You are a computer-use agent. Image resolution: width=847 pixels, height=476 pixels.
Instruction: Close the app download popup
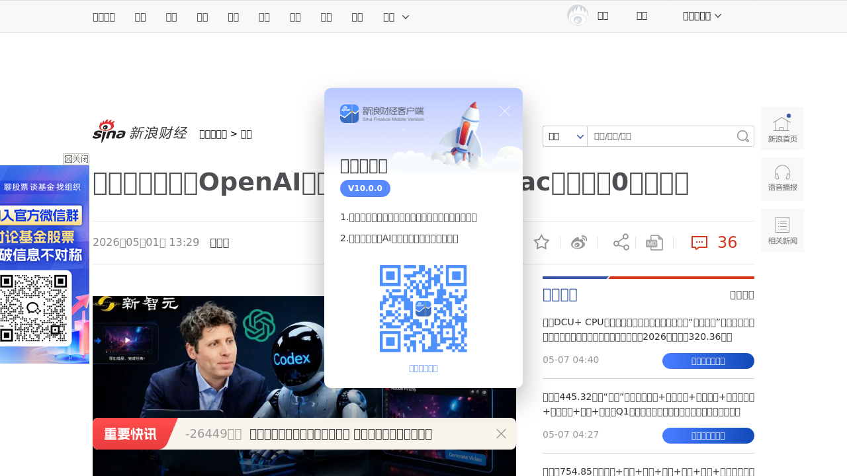(505, 111)
